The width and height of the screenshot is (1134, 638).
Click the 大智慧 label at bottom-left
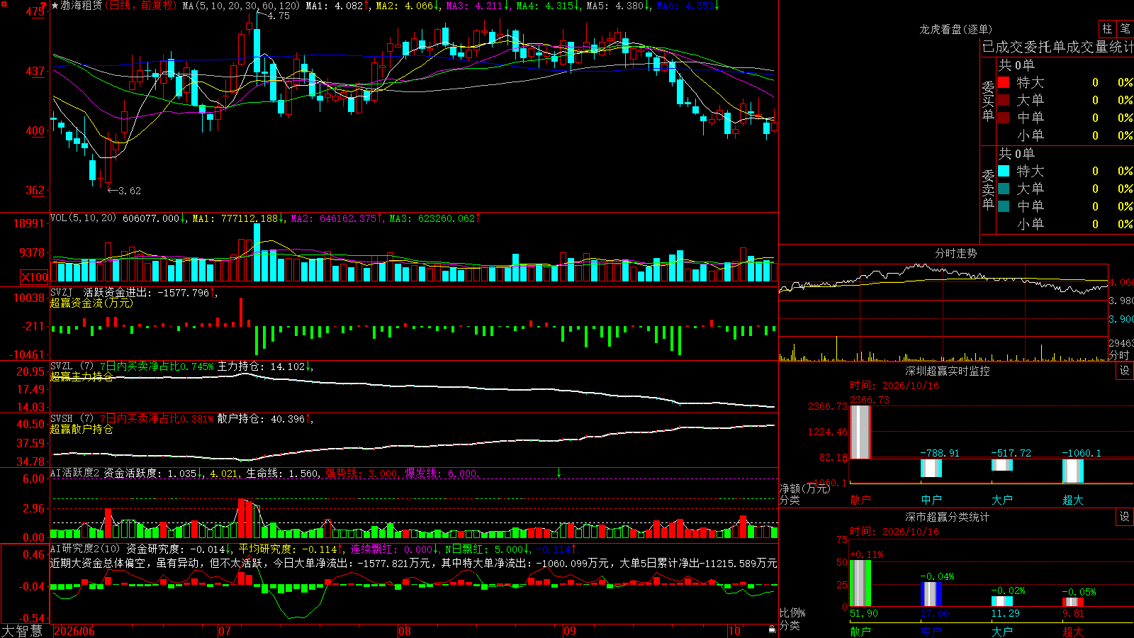tap(22, 631)
